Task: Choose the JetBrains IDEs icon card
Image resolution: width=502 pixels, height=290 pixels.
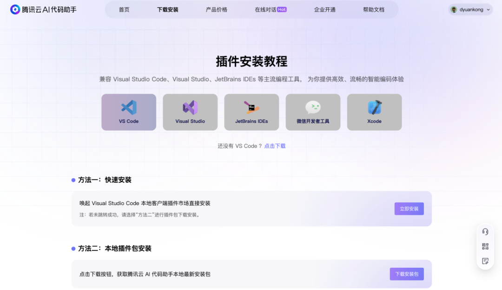Action: [251, 112]
